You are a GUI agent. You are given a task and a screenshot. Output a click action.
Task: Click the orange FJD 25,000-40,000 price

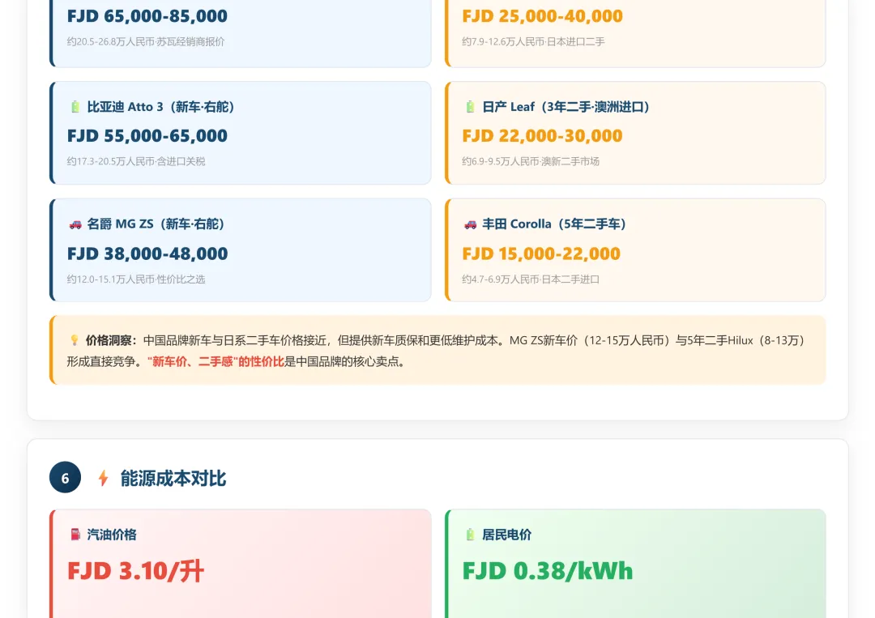542,16
